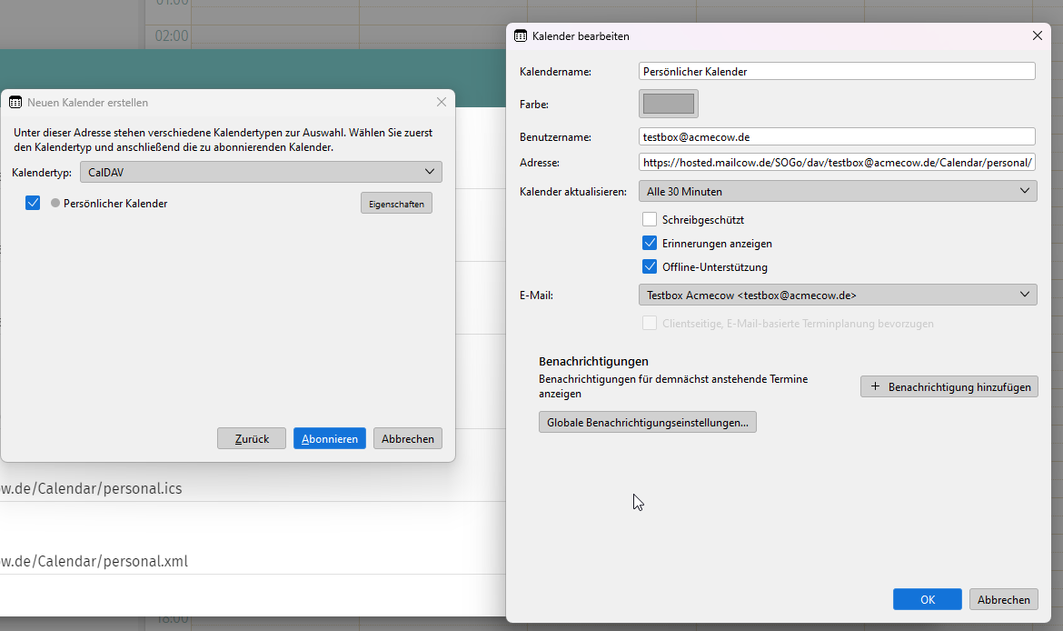Click inside the Adresse URL field
The width and height of the screenshot is (1063, 631).
pyautogui.click(x=836, y=162)
